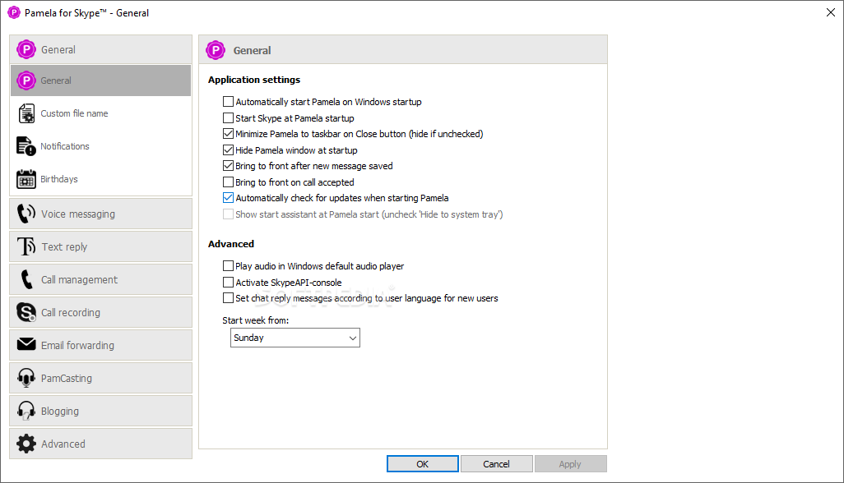Click the Blogging headset icon
This screenshot has width=844, height=483.
click(x=26, y=411)
